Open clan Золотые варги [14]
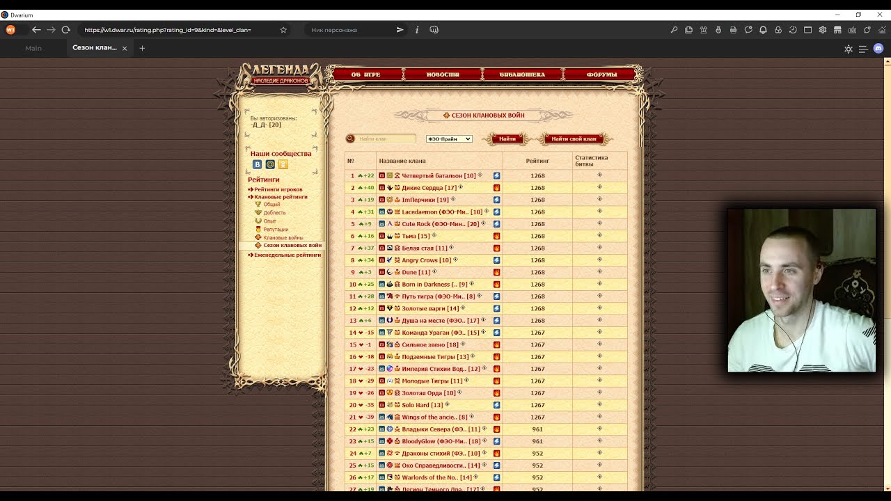This screenshot has width=891, height=501. 430,308
